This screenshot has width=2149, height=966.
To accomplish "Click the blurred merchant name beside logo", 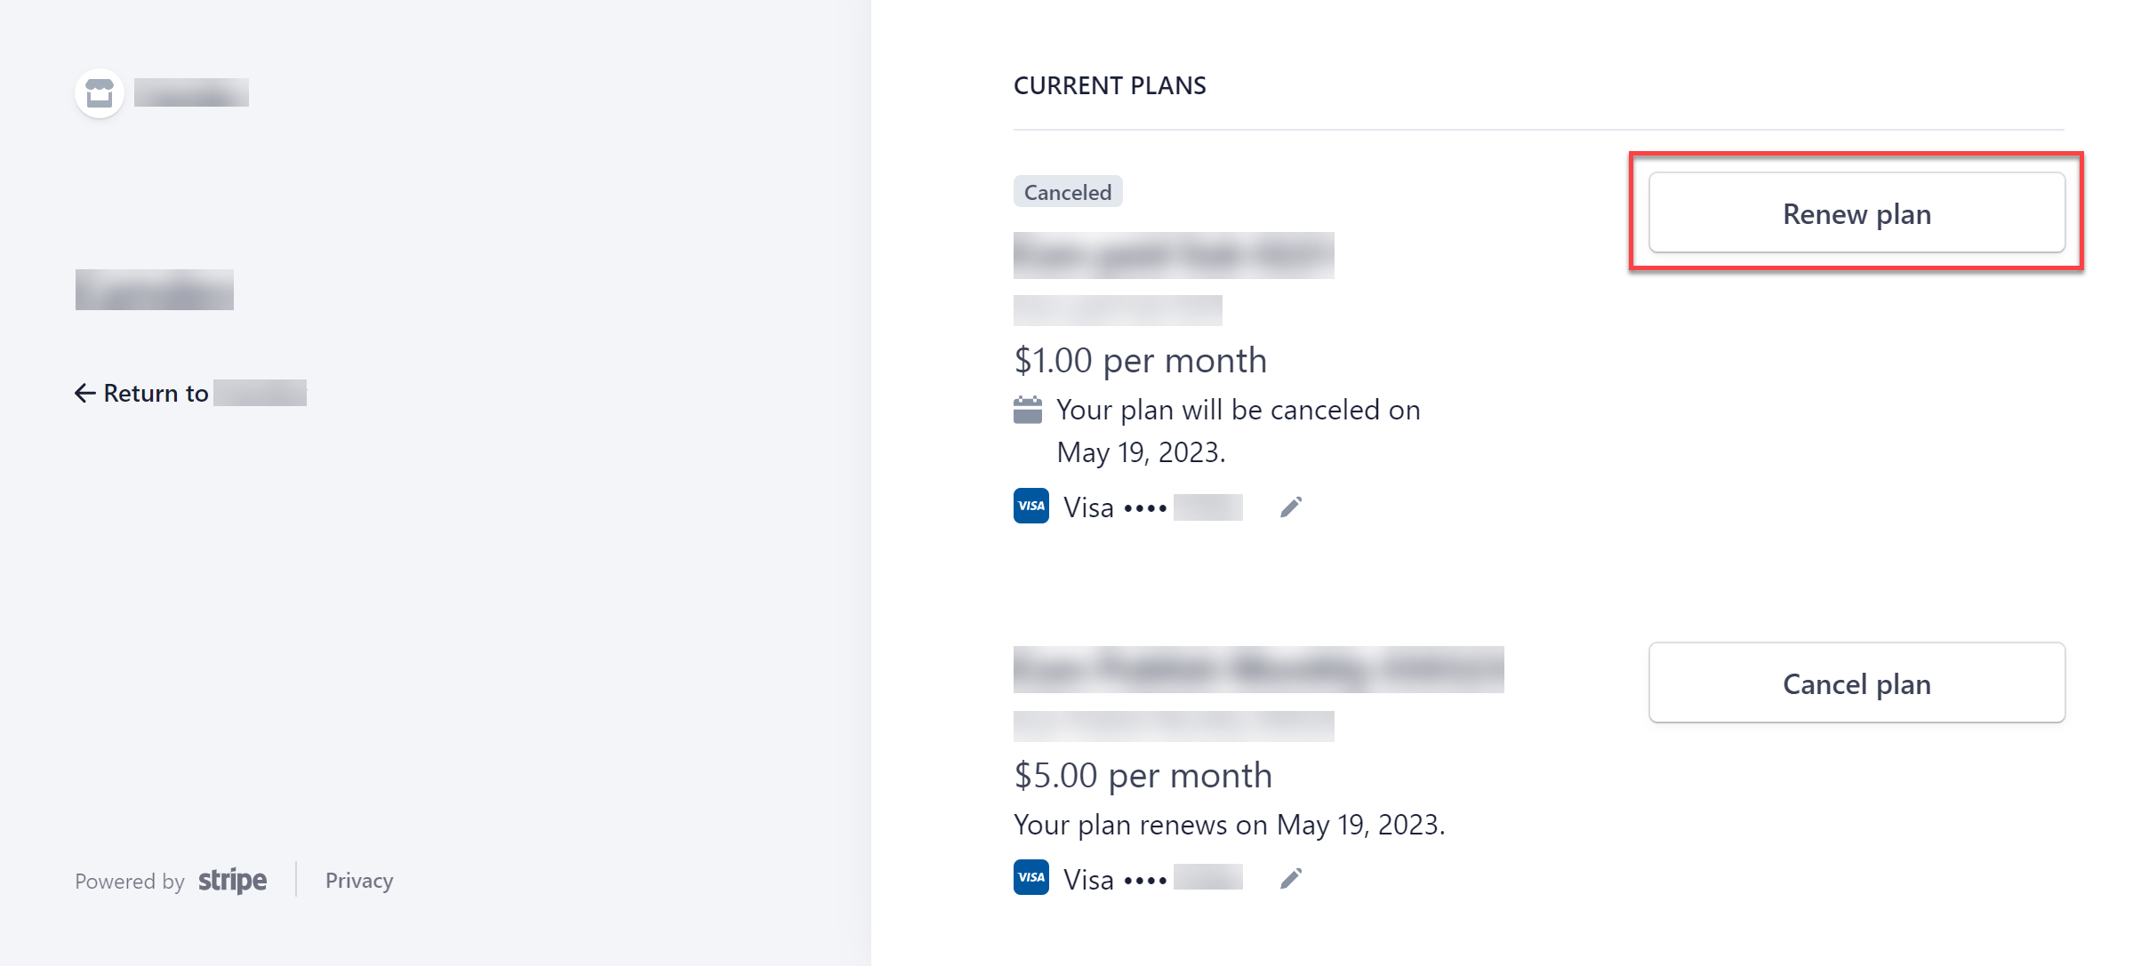I will pyautogui.click(x=191, y=92).
